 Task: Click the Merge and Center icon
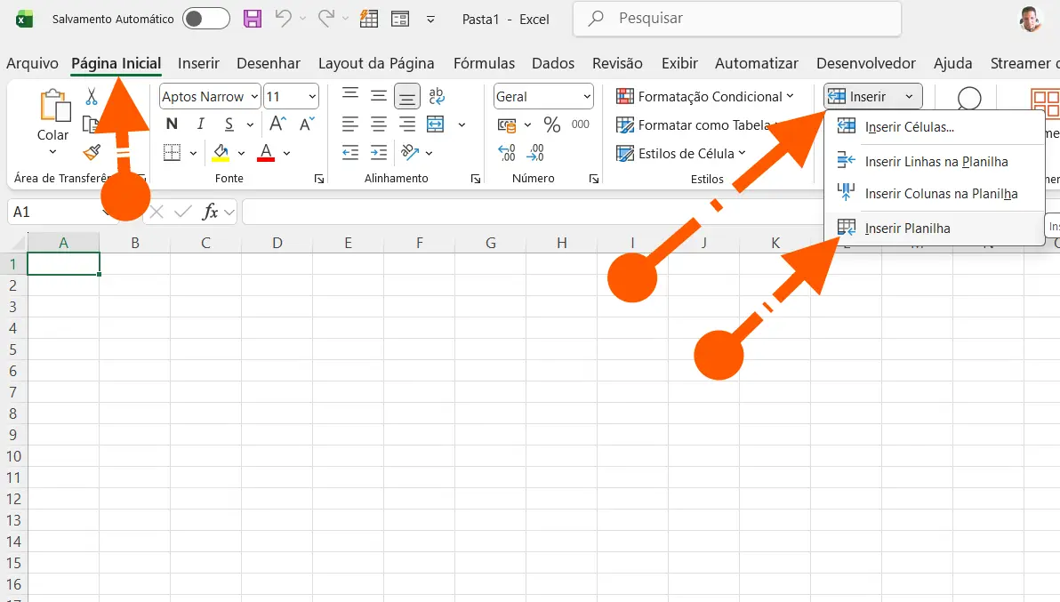click(x=435, y=124)
